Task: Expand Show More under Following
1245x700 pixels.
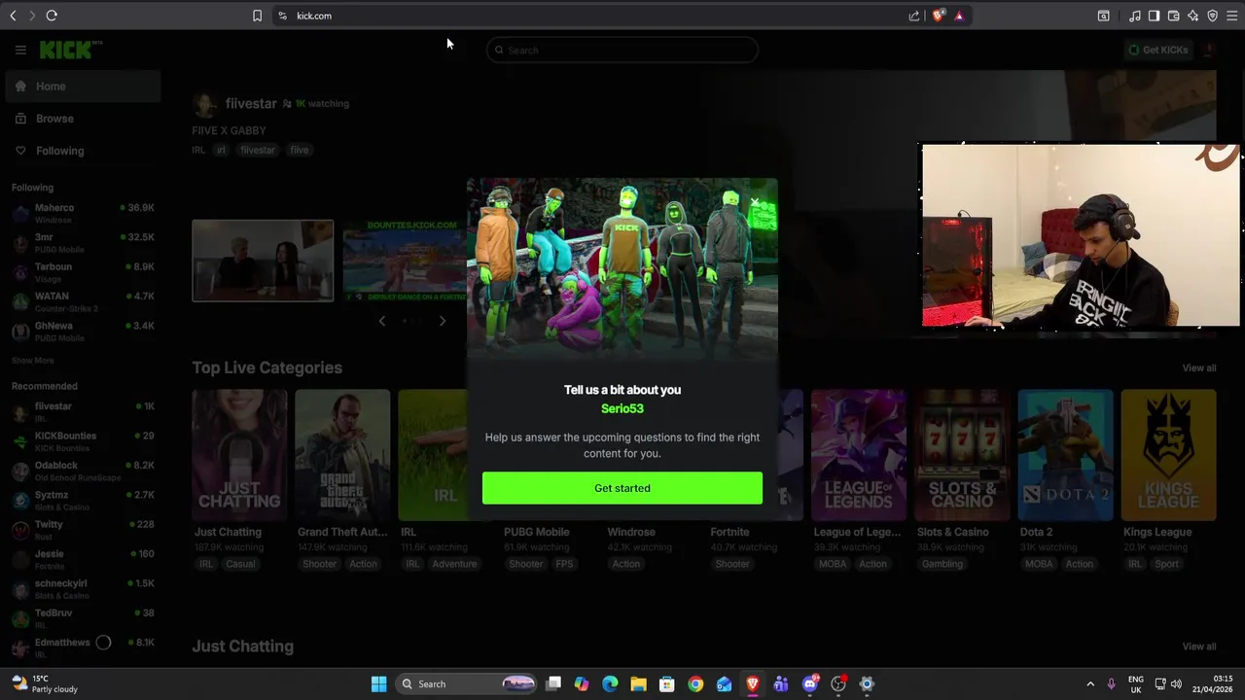Action: (33, 361)
